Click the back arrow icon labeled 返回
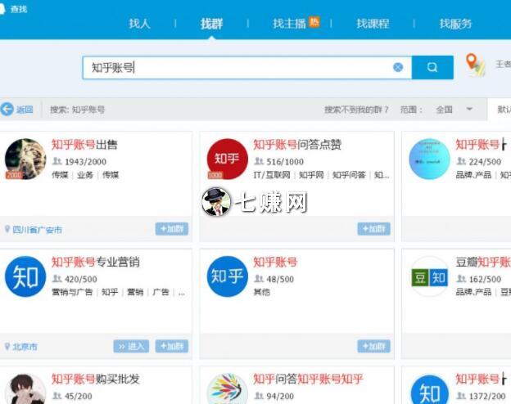 pos(7,109)
